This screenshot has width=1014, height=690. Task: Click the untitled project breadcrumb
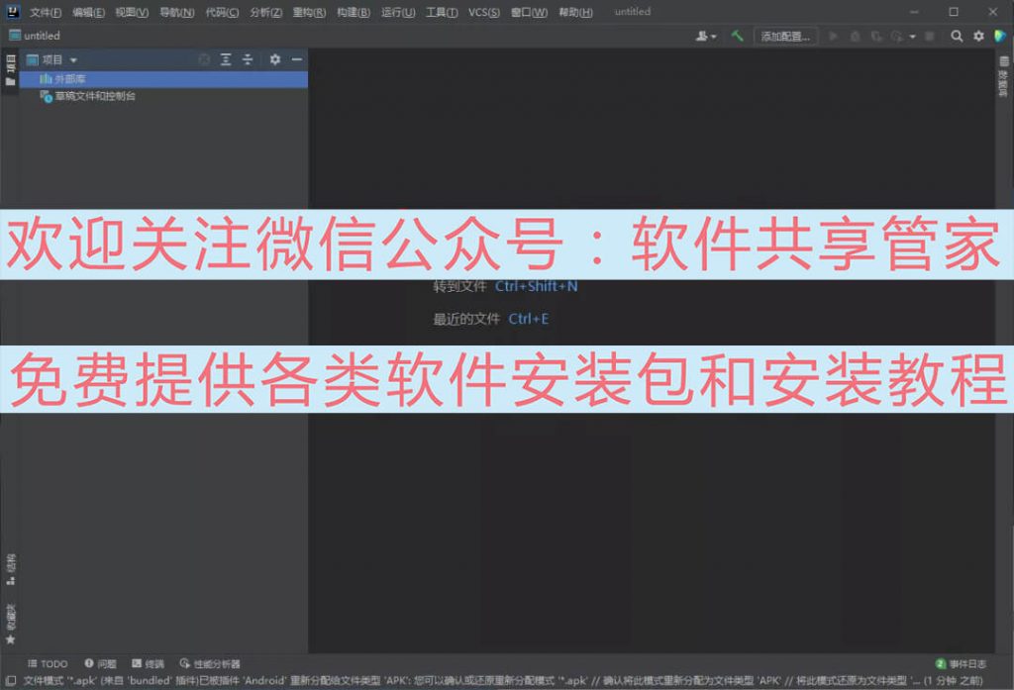35,36
